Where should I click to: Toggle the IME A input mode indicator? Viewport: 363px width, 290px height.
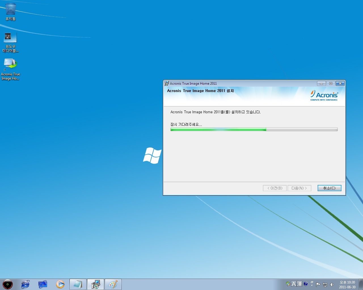(294, 284)
